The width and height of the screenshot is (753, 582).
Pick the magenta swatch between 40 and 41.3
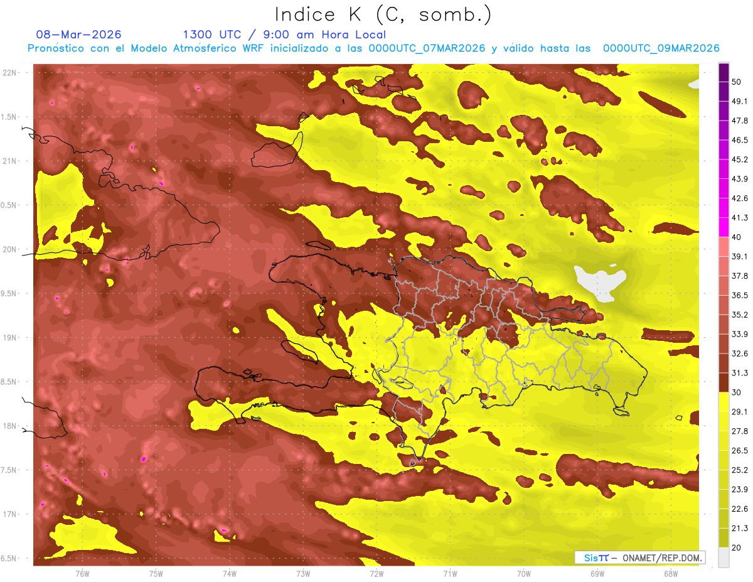click(724, 227)
